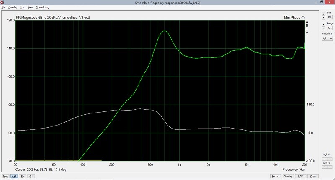Decrease Low Fr with left arrow
Image resolution: width=335 pixels, height=180 pixels.
(325, 167)
